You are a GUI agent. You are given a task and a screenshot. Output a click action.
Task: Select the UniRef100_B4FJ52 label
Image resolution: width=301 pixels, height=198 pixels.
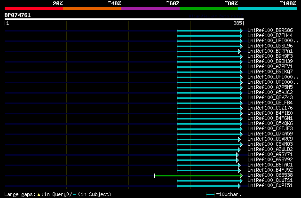click(270, 170)
